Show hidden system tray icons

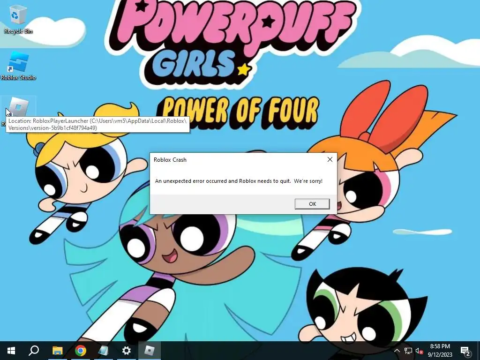tap(397, 351)
